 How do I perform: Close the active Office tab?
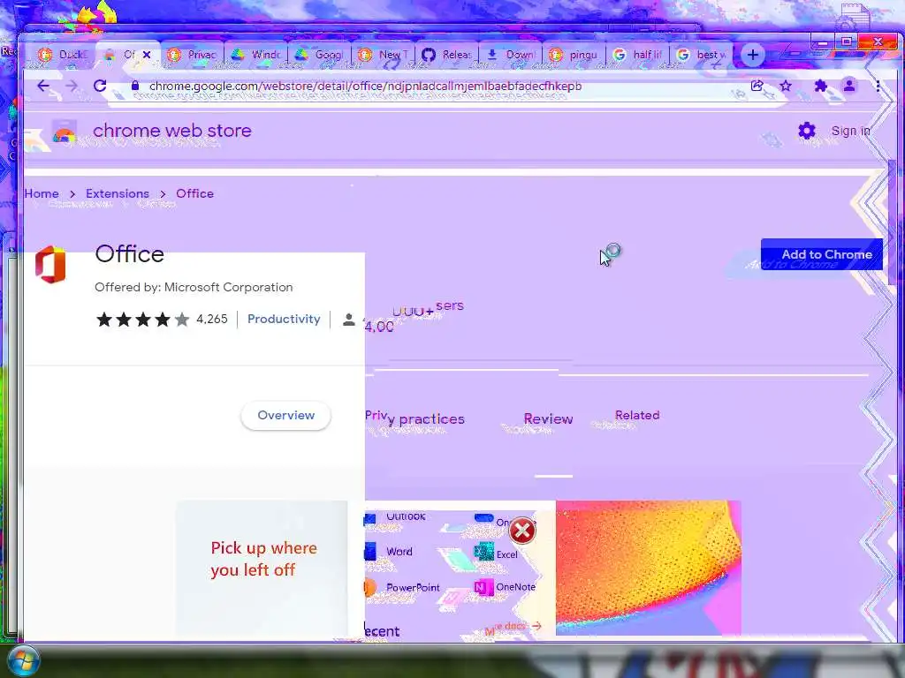(147, 54)
